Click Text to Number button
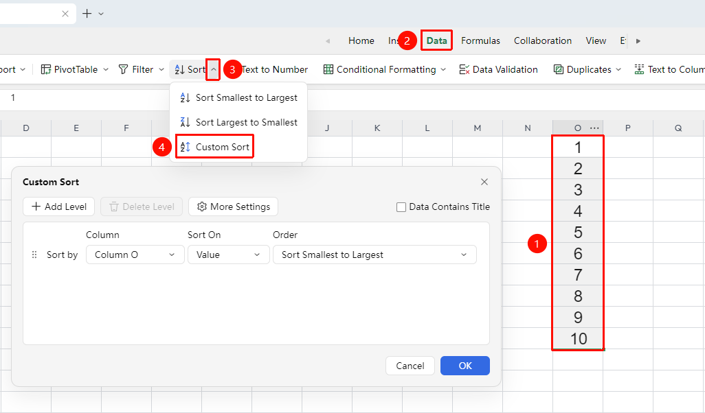 (x=275, y=69)
